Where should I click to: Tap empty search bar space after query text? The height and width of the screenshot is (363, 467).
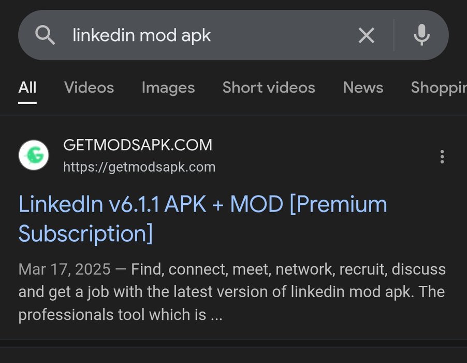click(x=282, y=35)
